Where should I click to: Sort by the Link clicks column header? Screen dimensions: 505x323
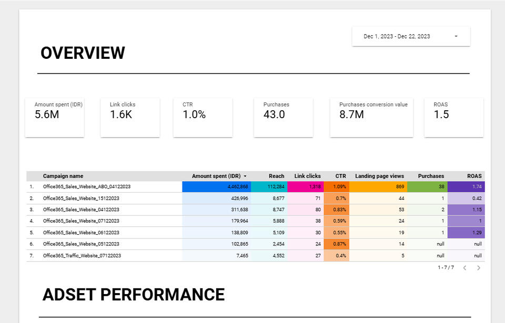(307, 176)
